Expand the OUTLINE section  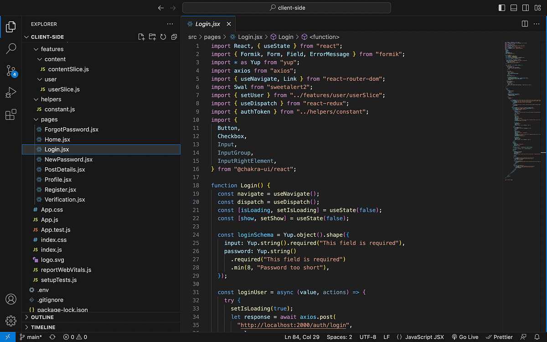41,317
